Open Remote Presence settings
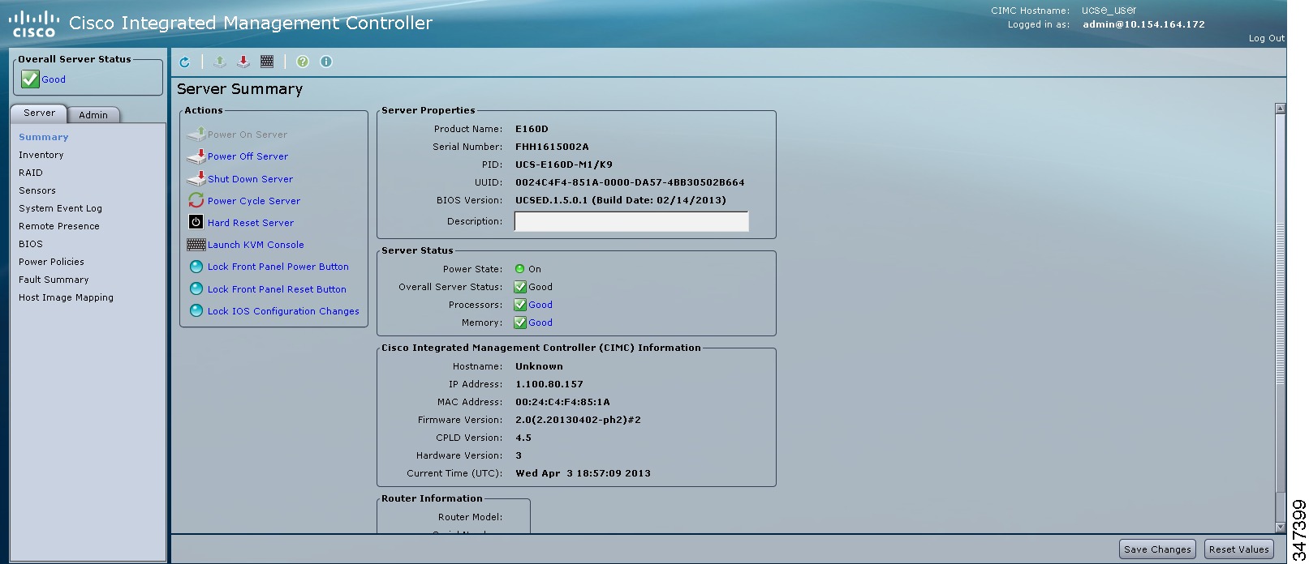 point(59,226)
